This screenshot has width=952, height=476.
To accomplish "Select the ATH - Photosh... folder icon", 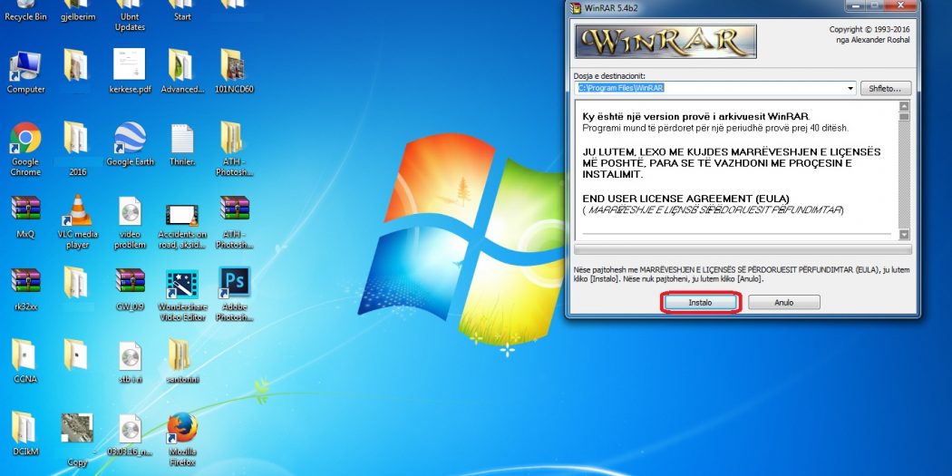I will tap(234, 150).
